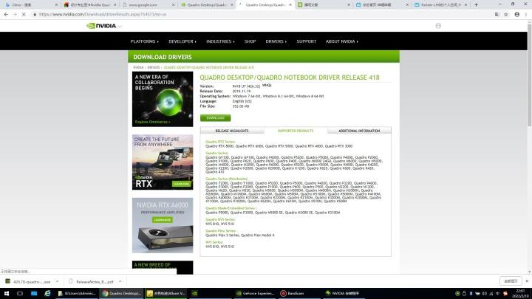Open the Users folder window in the taskbar

click(x=77, y=293)
